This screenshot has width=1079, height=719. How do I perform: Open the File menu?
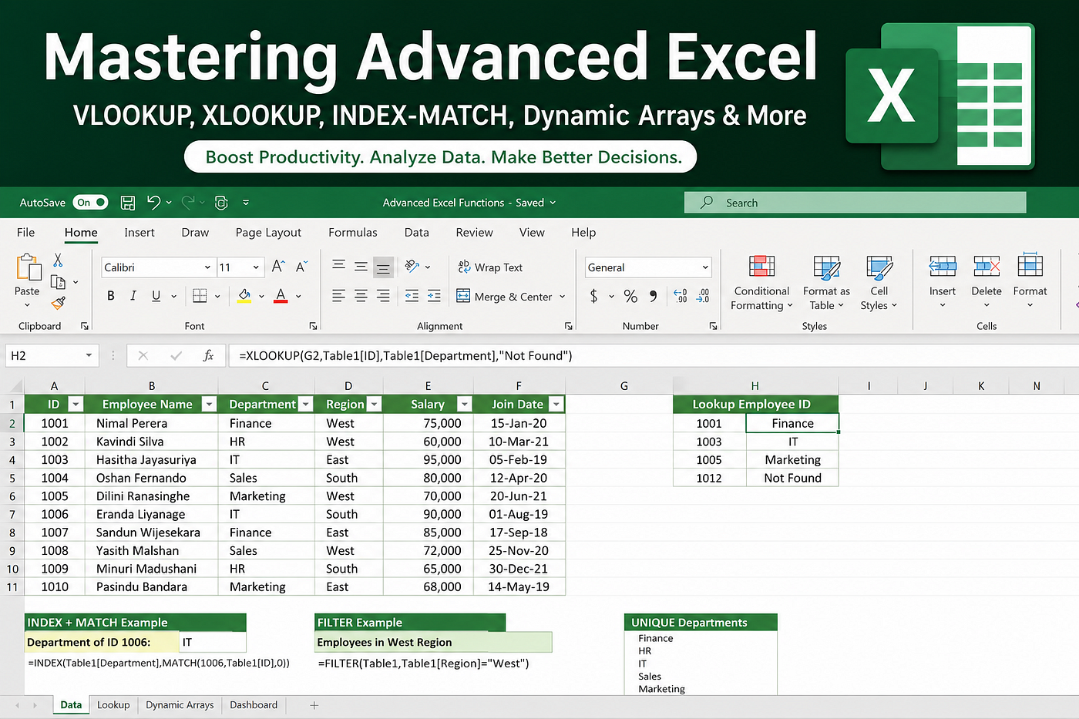[x=25, y=232]
